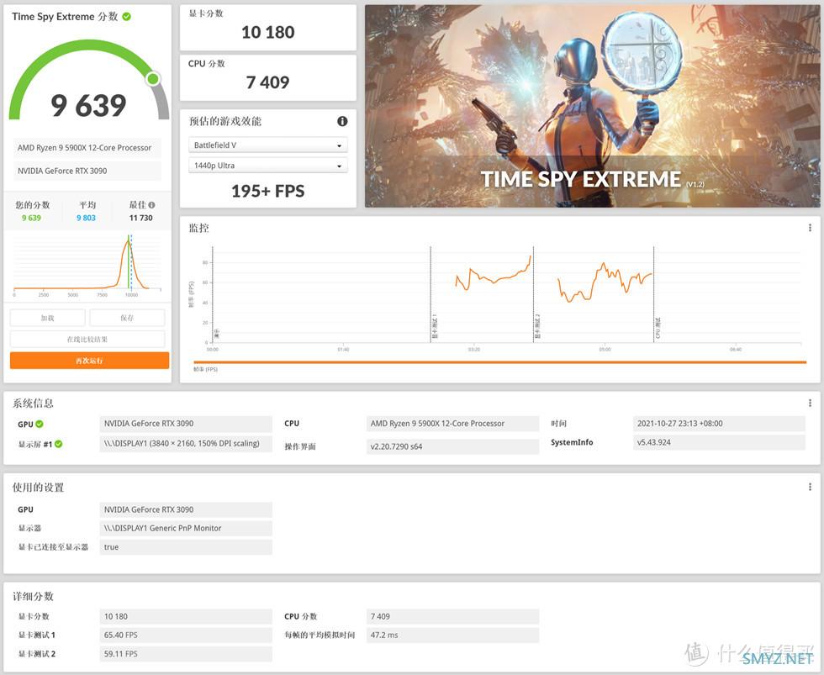Click the orange timeline bar under the monitoring chart
Viewport: 824px width, 675px height.
coord(499,362)
